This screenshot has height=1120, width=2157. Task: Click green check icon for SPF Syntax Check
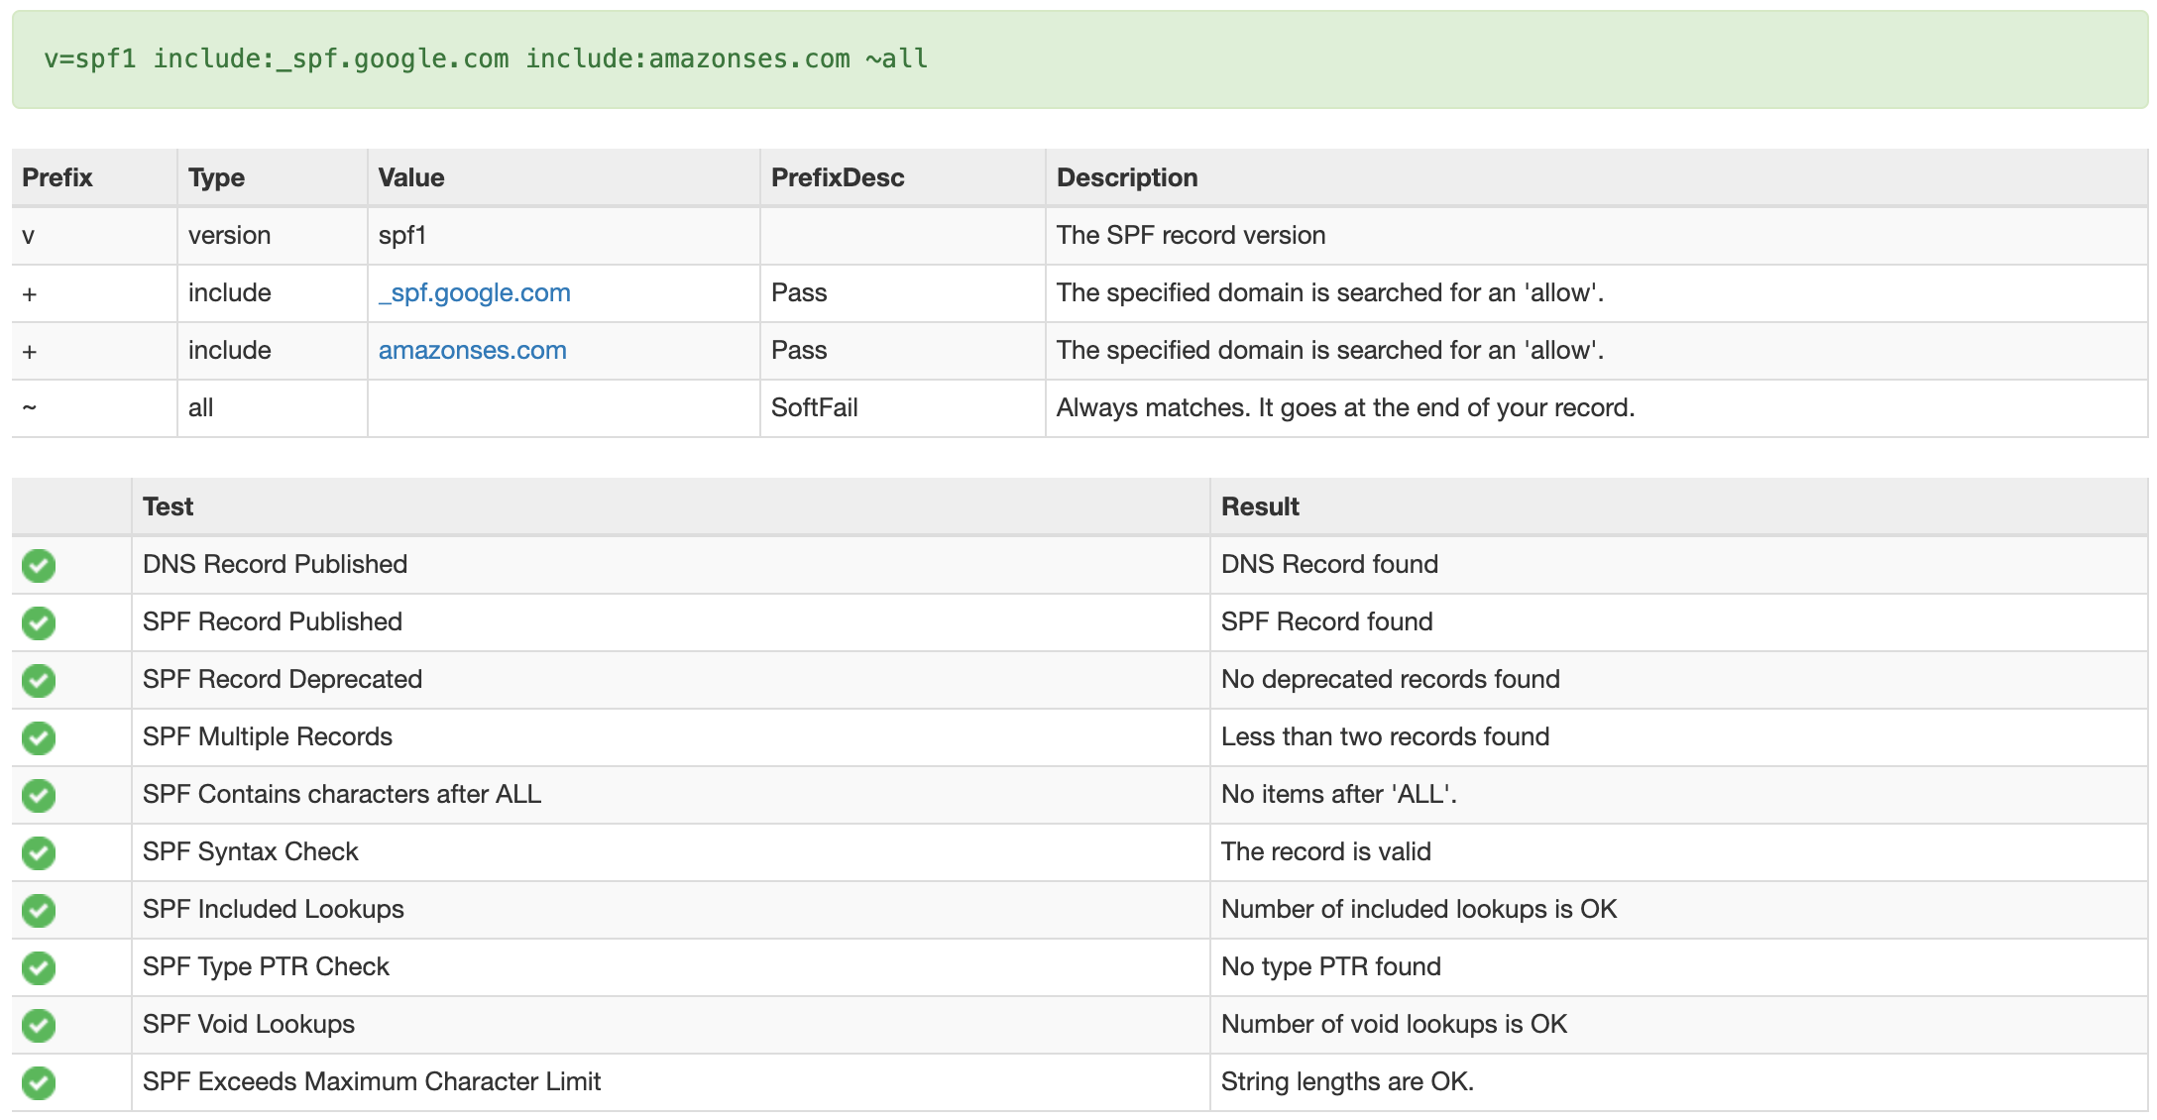point(39,852)
